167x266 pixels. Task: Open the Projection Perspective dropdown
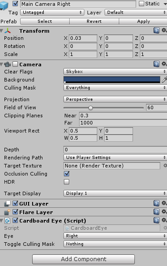(115, 99)
